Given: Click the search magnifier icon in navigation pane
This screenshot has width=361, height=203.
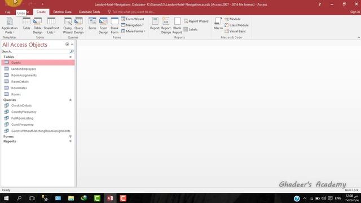Looking at the screenshot, I should [72, 51].
